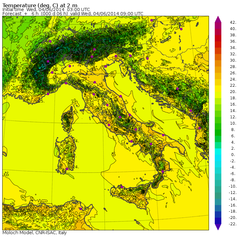Image resolution: width=240 pixels, height=237 pixels.
Task: Click the purple upward arrow atop the colorbar
Action: pyautogui.click(x=218, y=19)
